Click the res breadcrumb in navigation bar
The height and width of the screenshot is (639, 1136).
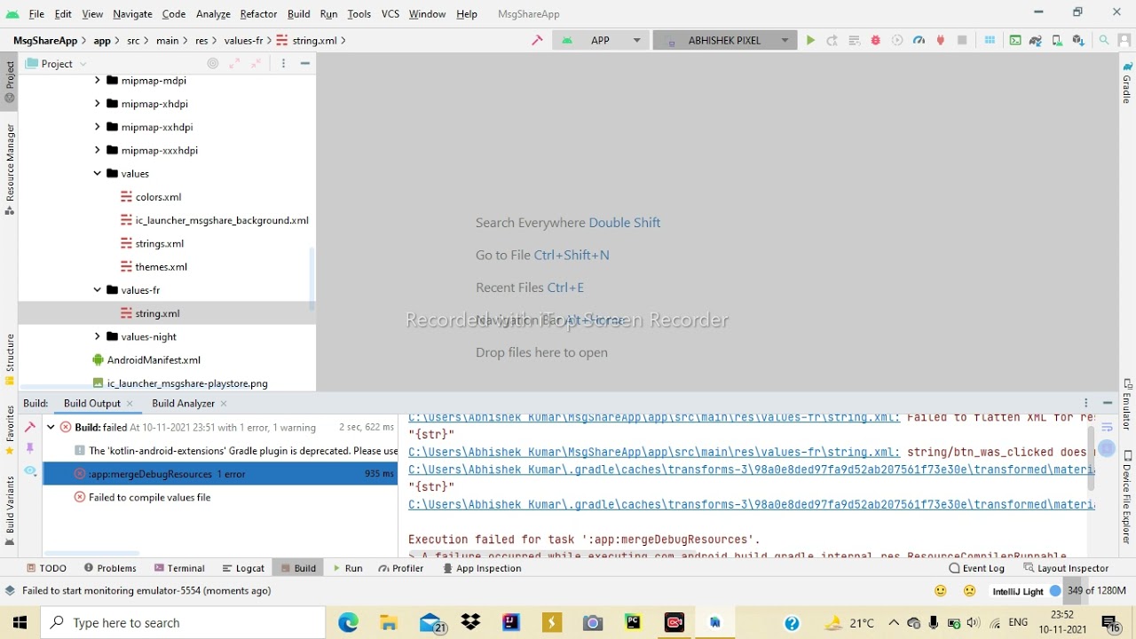click(201, 40)
